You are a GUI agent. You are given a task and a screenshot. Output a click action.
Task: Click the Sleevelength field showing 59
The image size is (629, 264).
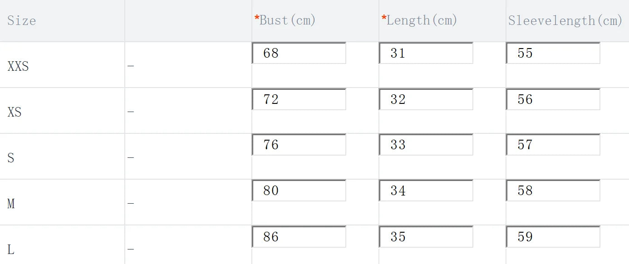(553, 236)
